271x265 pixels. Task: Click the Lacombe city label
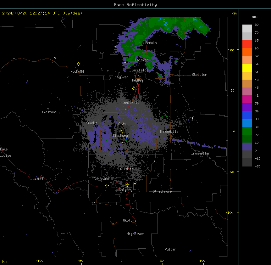tap(141, 60)
